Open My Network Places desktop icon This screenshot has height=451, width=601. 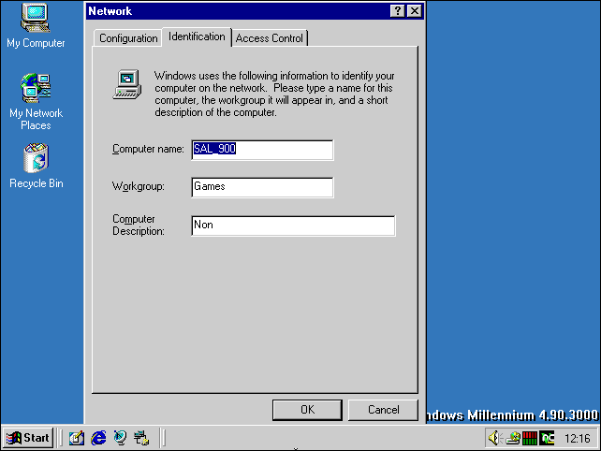(x=36, y=102)
